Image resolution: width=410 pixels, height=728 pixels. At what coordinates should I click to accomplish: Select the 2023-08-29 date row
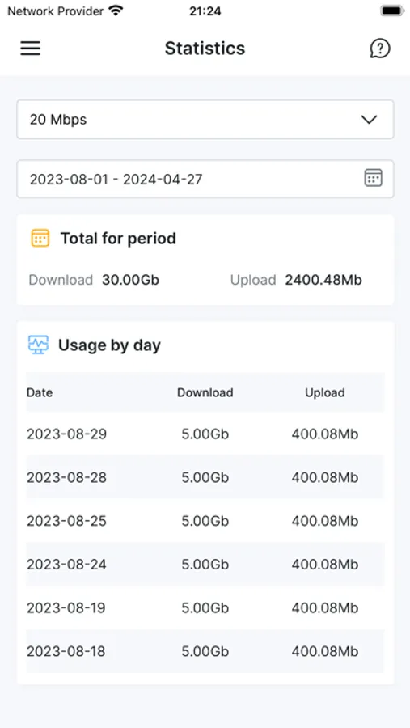(205, 434)
